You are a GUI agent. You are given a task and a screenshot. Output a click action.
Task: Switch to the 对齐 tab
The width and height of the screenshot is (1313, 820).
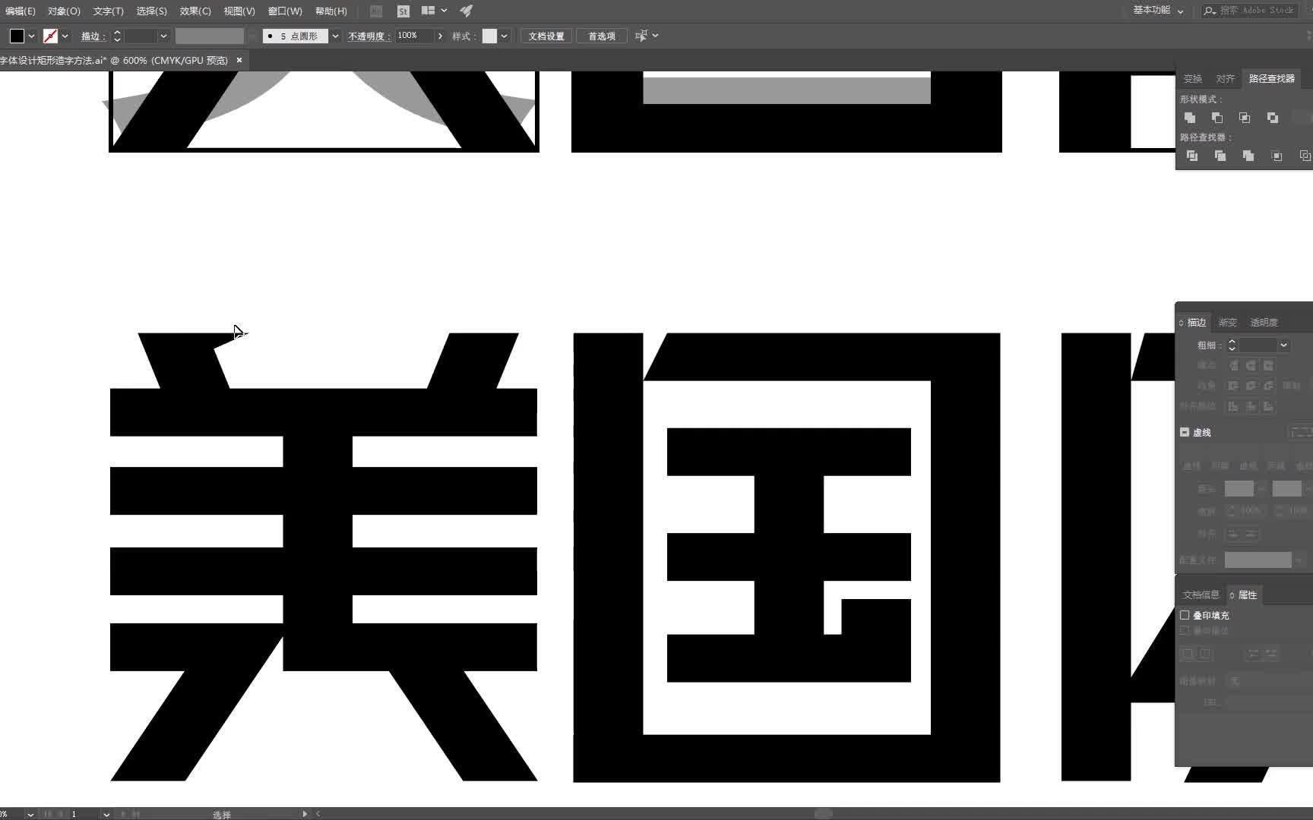coord(1225,78)
